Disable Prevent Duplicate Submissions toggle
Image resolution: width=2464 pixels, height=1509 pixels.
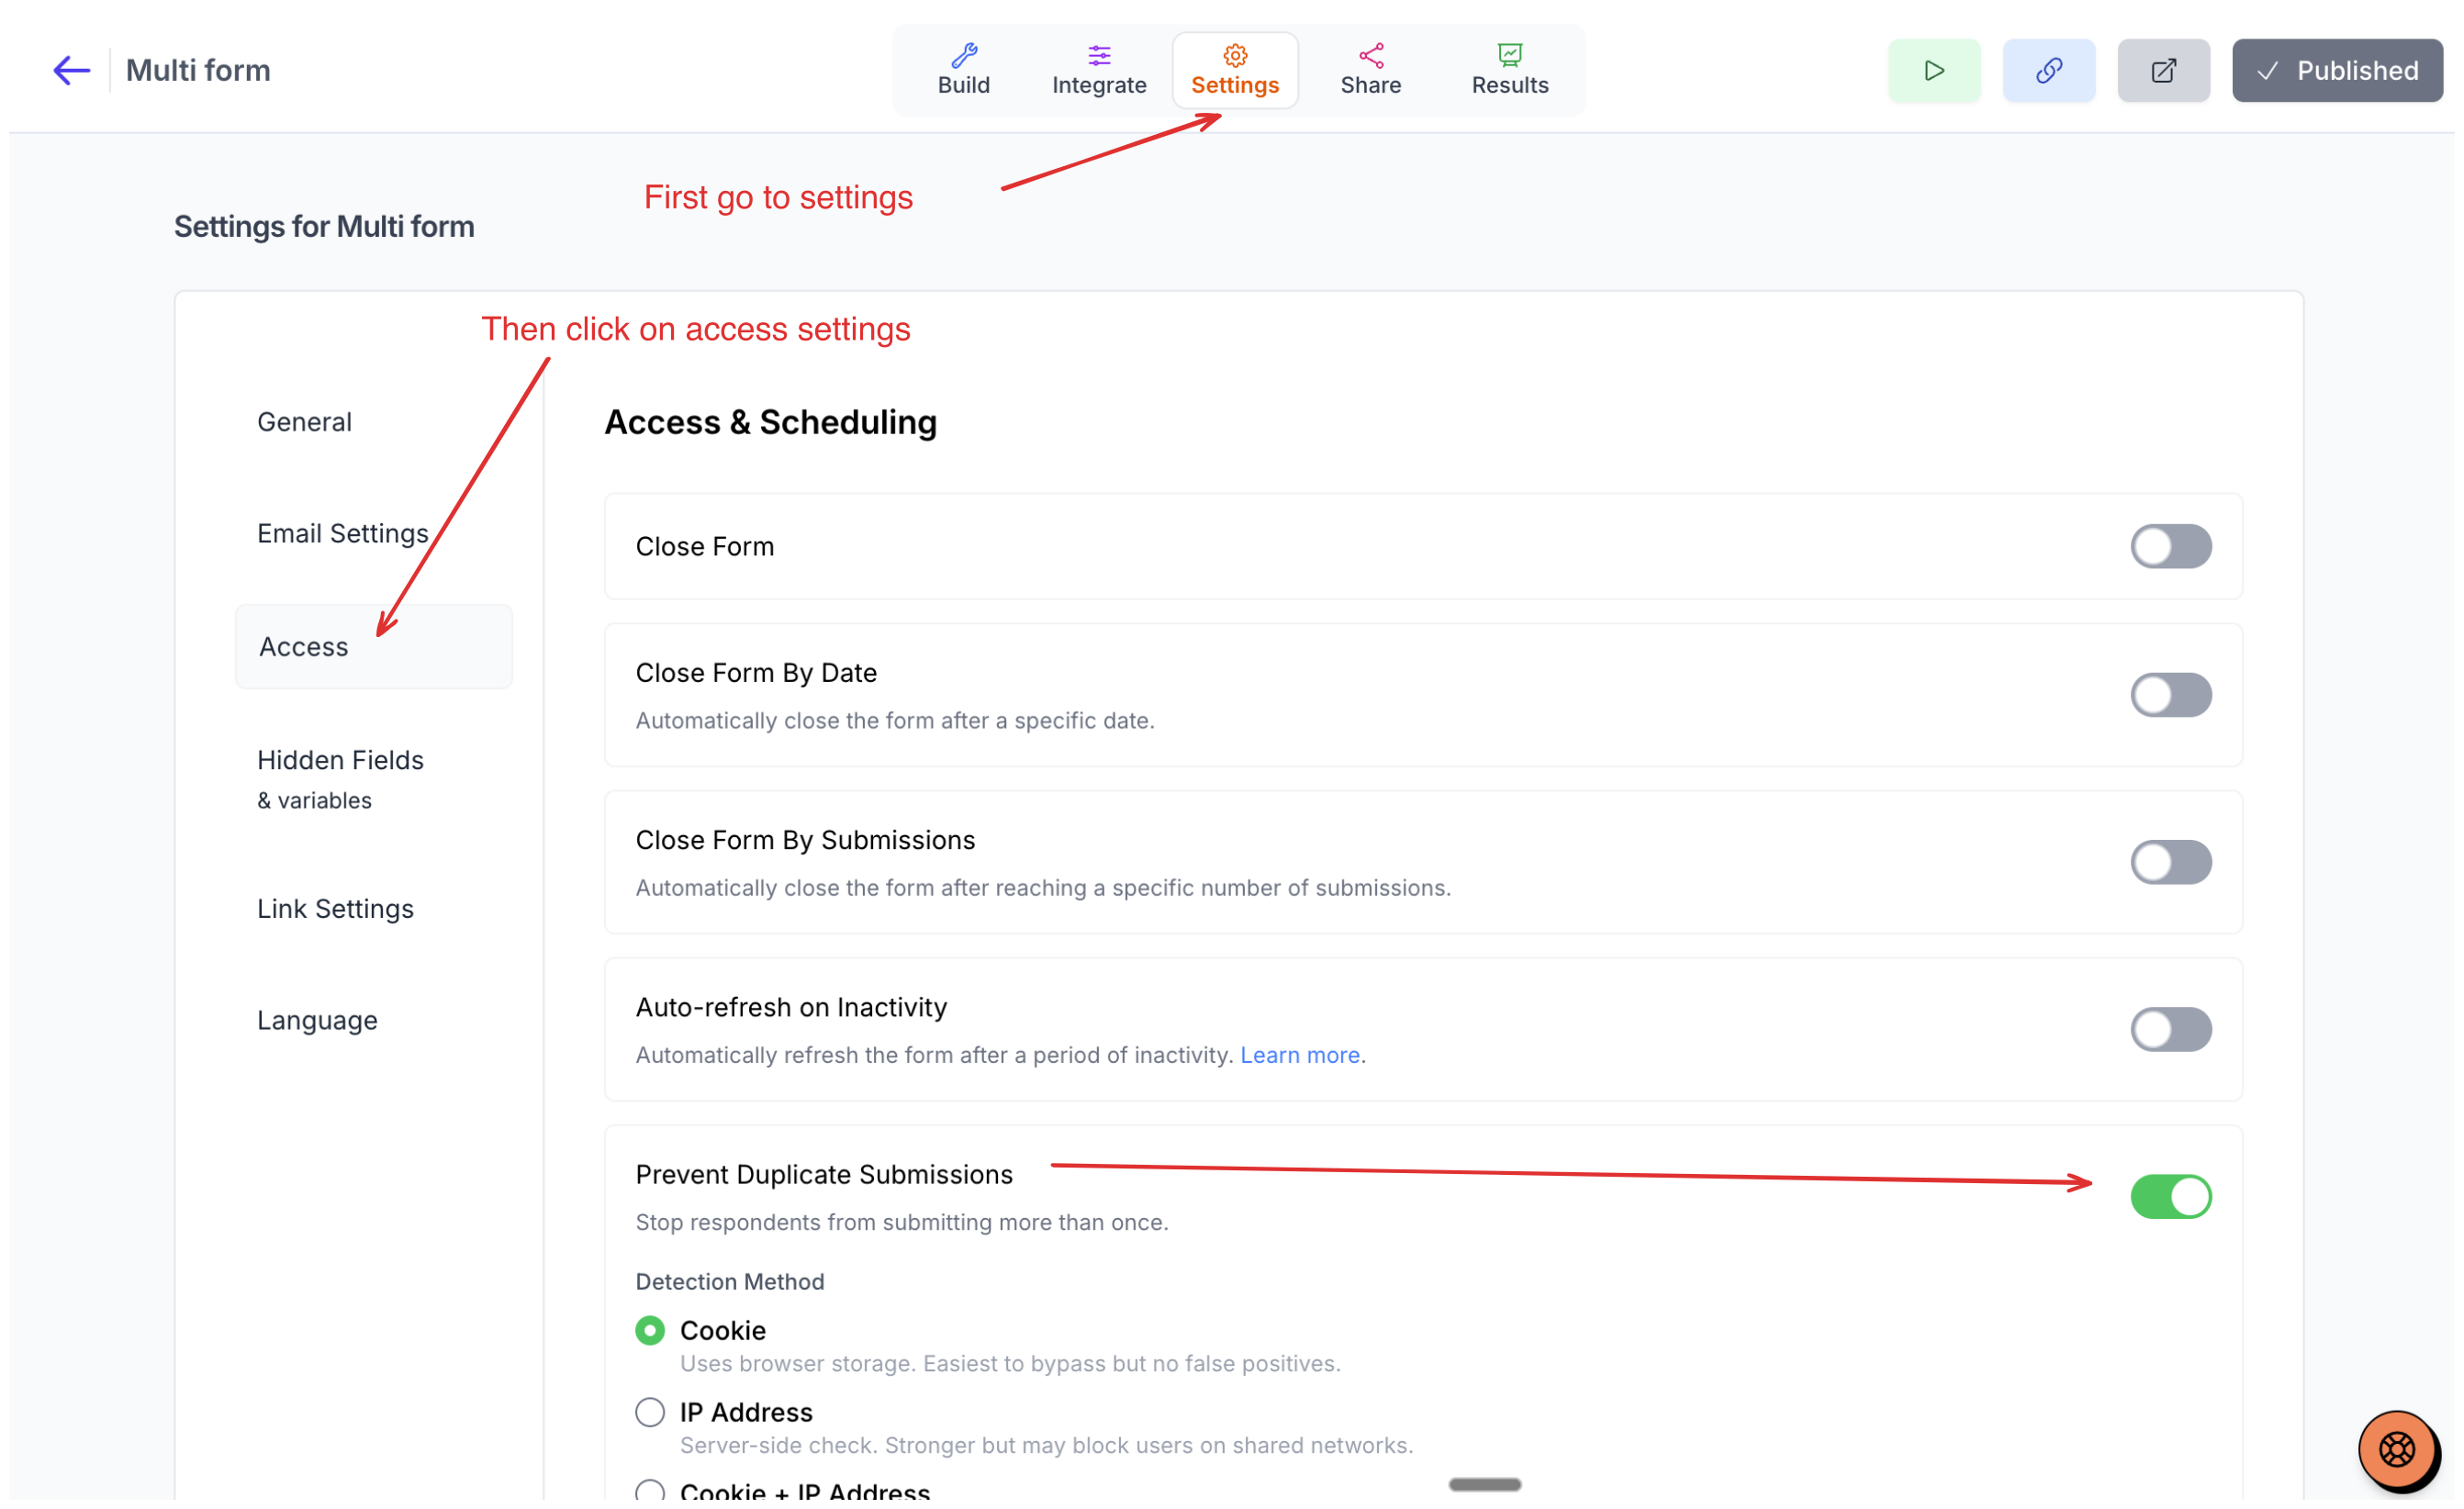(x=2171, y=1197)
